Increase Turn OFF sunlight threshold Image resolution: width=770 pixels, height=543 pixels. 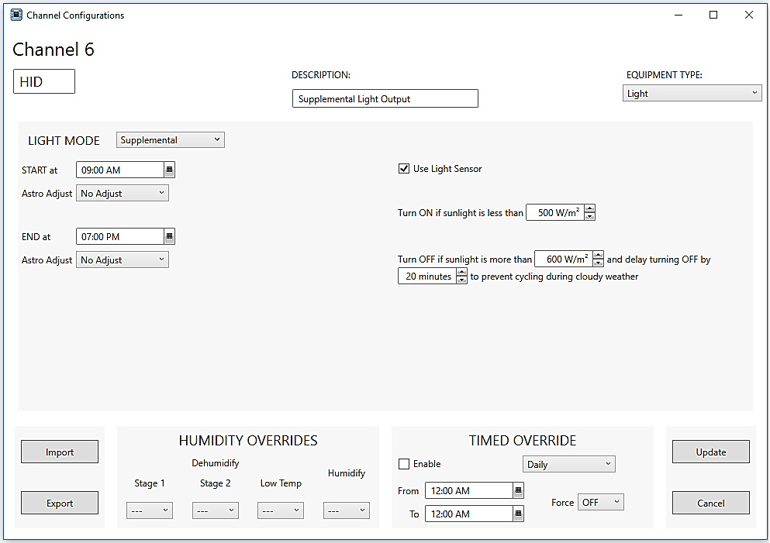point(598,255)
